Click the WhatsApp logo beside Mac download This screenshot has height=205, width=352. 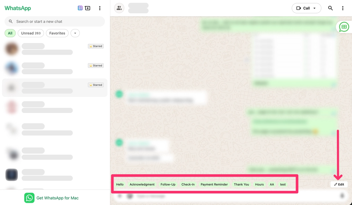coord(29,198)
